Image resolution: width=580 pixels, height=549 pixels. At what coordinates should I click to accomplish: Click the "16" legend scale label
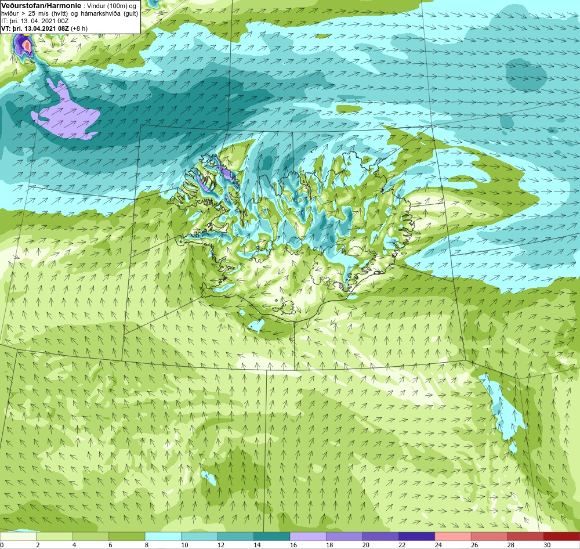tap(293, 545)
